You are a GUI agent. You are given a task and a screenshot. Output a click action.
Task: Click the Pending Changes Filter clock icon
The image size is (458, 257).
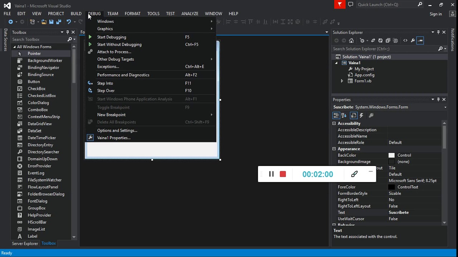(x=362, y=41)
